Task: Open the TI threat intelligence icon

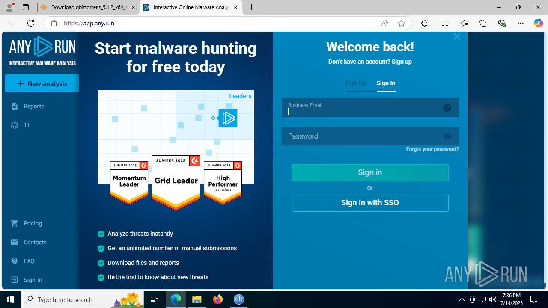Action: point(15,125)
